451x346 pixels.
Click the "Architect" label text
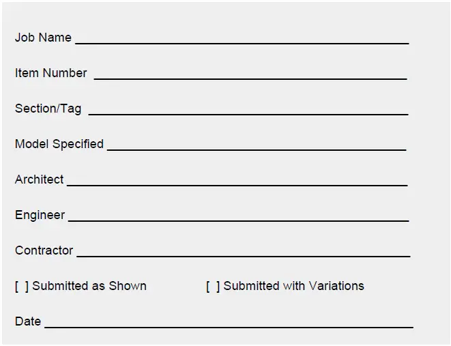pyautogui.click(x=40, y=179)
